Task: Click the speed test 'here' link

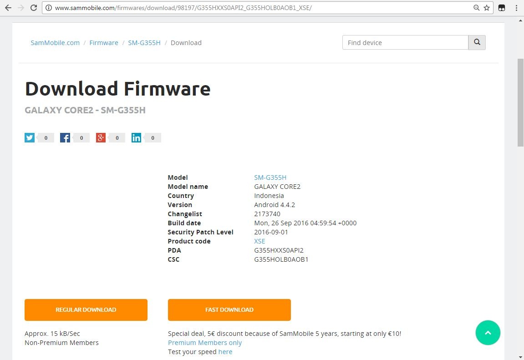Action: [x=225, y=352]
